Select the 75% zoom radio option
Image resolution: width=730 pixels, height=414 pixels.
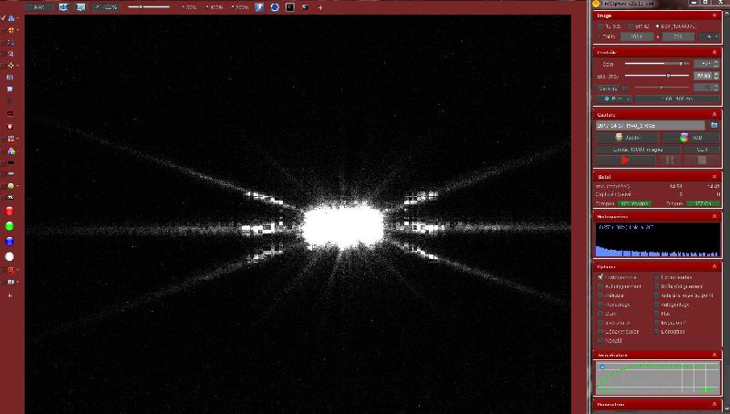[190, 7]
